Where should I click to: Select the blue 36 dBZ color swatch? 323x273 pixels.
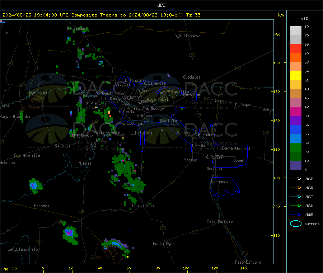[296, 129]
